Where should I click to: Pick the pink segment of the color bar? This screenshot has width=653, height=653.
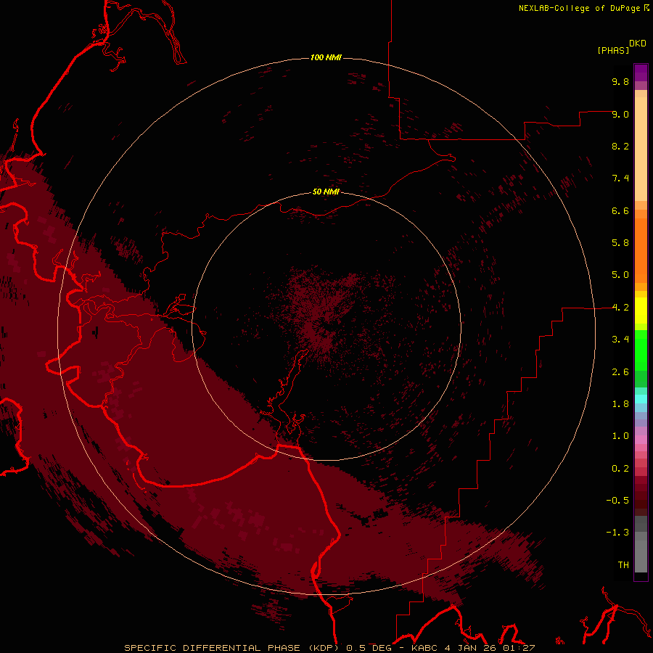click(x=641, y=440)
